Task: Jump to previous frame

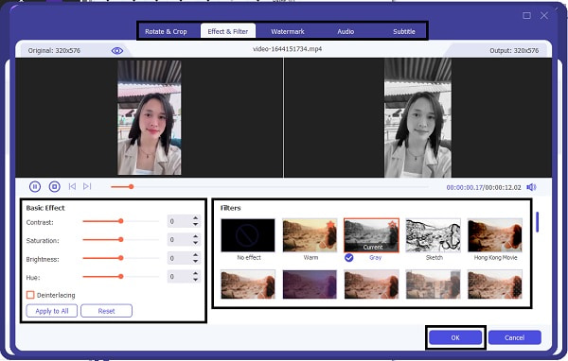Action: click(72, 186)
